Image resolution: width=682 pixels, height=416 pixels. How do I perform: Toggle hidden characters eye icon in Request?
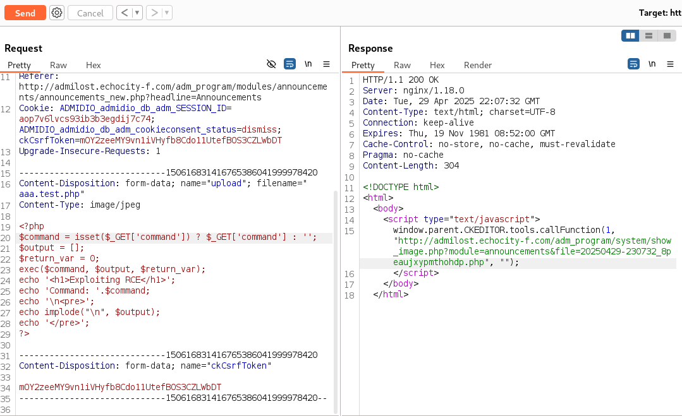(271, 64)
